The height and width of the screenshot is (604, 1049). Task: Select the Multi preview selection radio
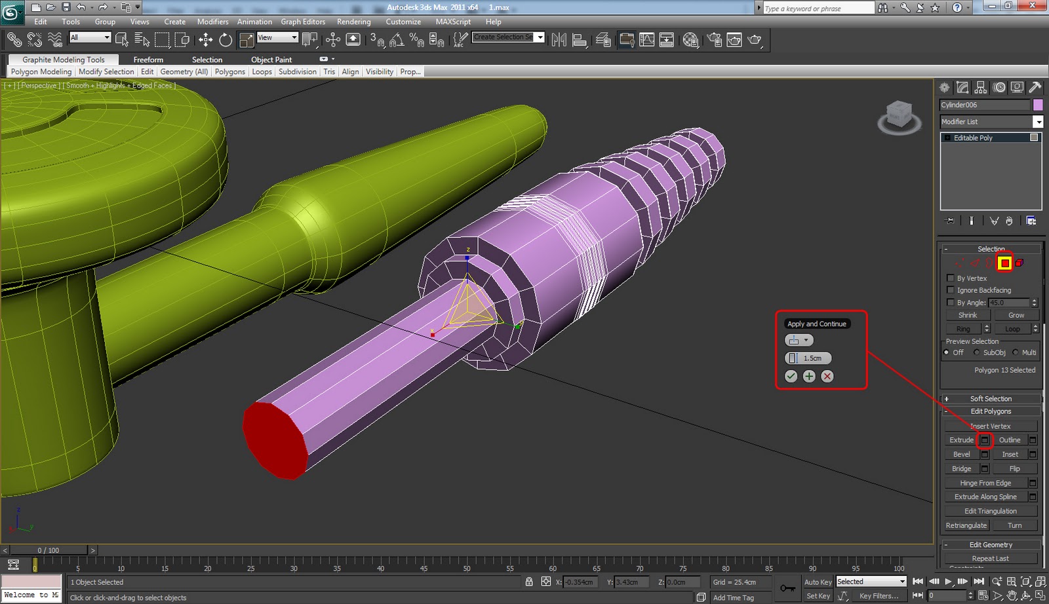(1016, 352)
